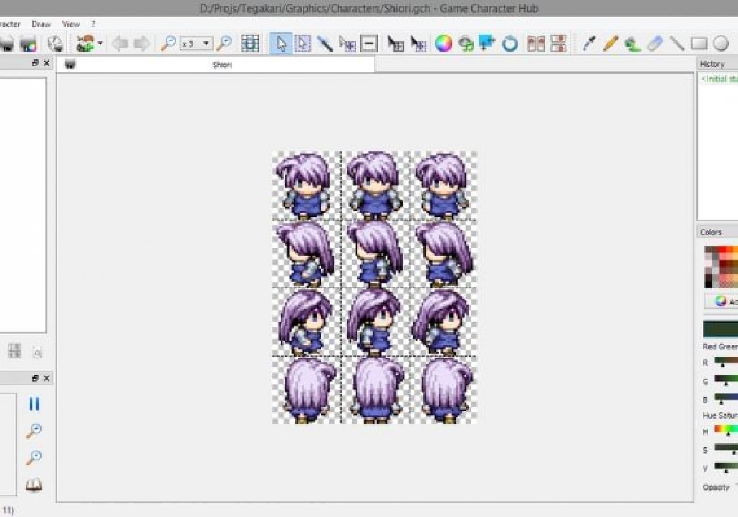Toggle the rectangular selection tool
The height and width of the screenshot is (517, 738).
point(303,44)
